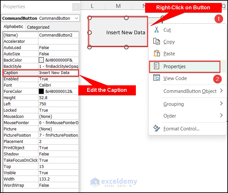Switch to the Categorized tab
Screen dimensions: 228x193
38,27
